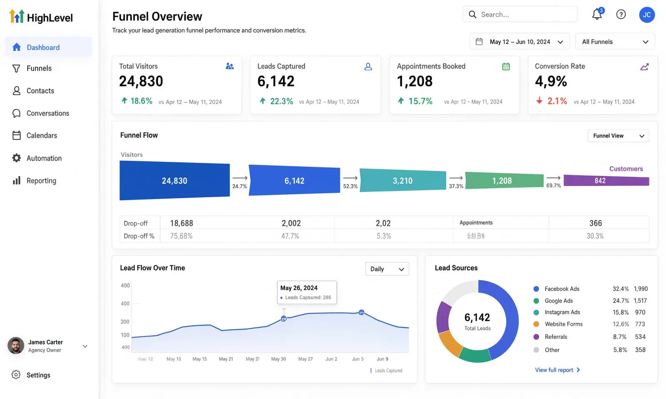The width and height of the screenshot is (666, 399).
Task: Click the Funnels filter icon in sidebar
Action: pyautogui.click(x=16, y=69)
